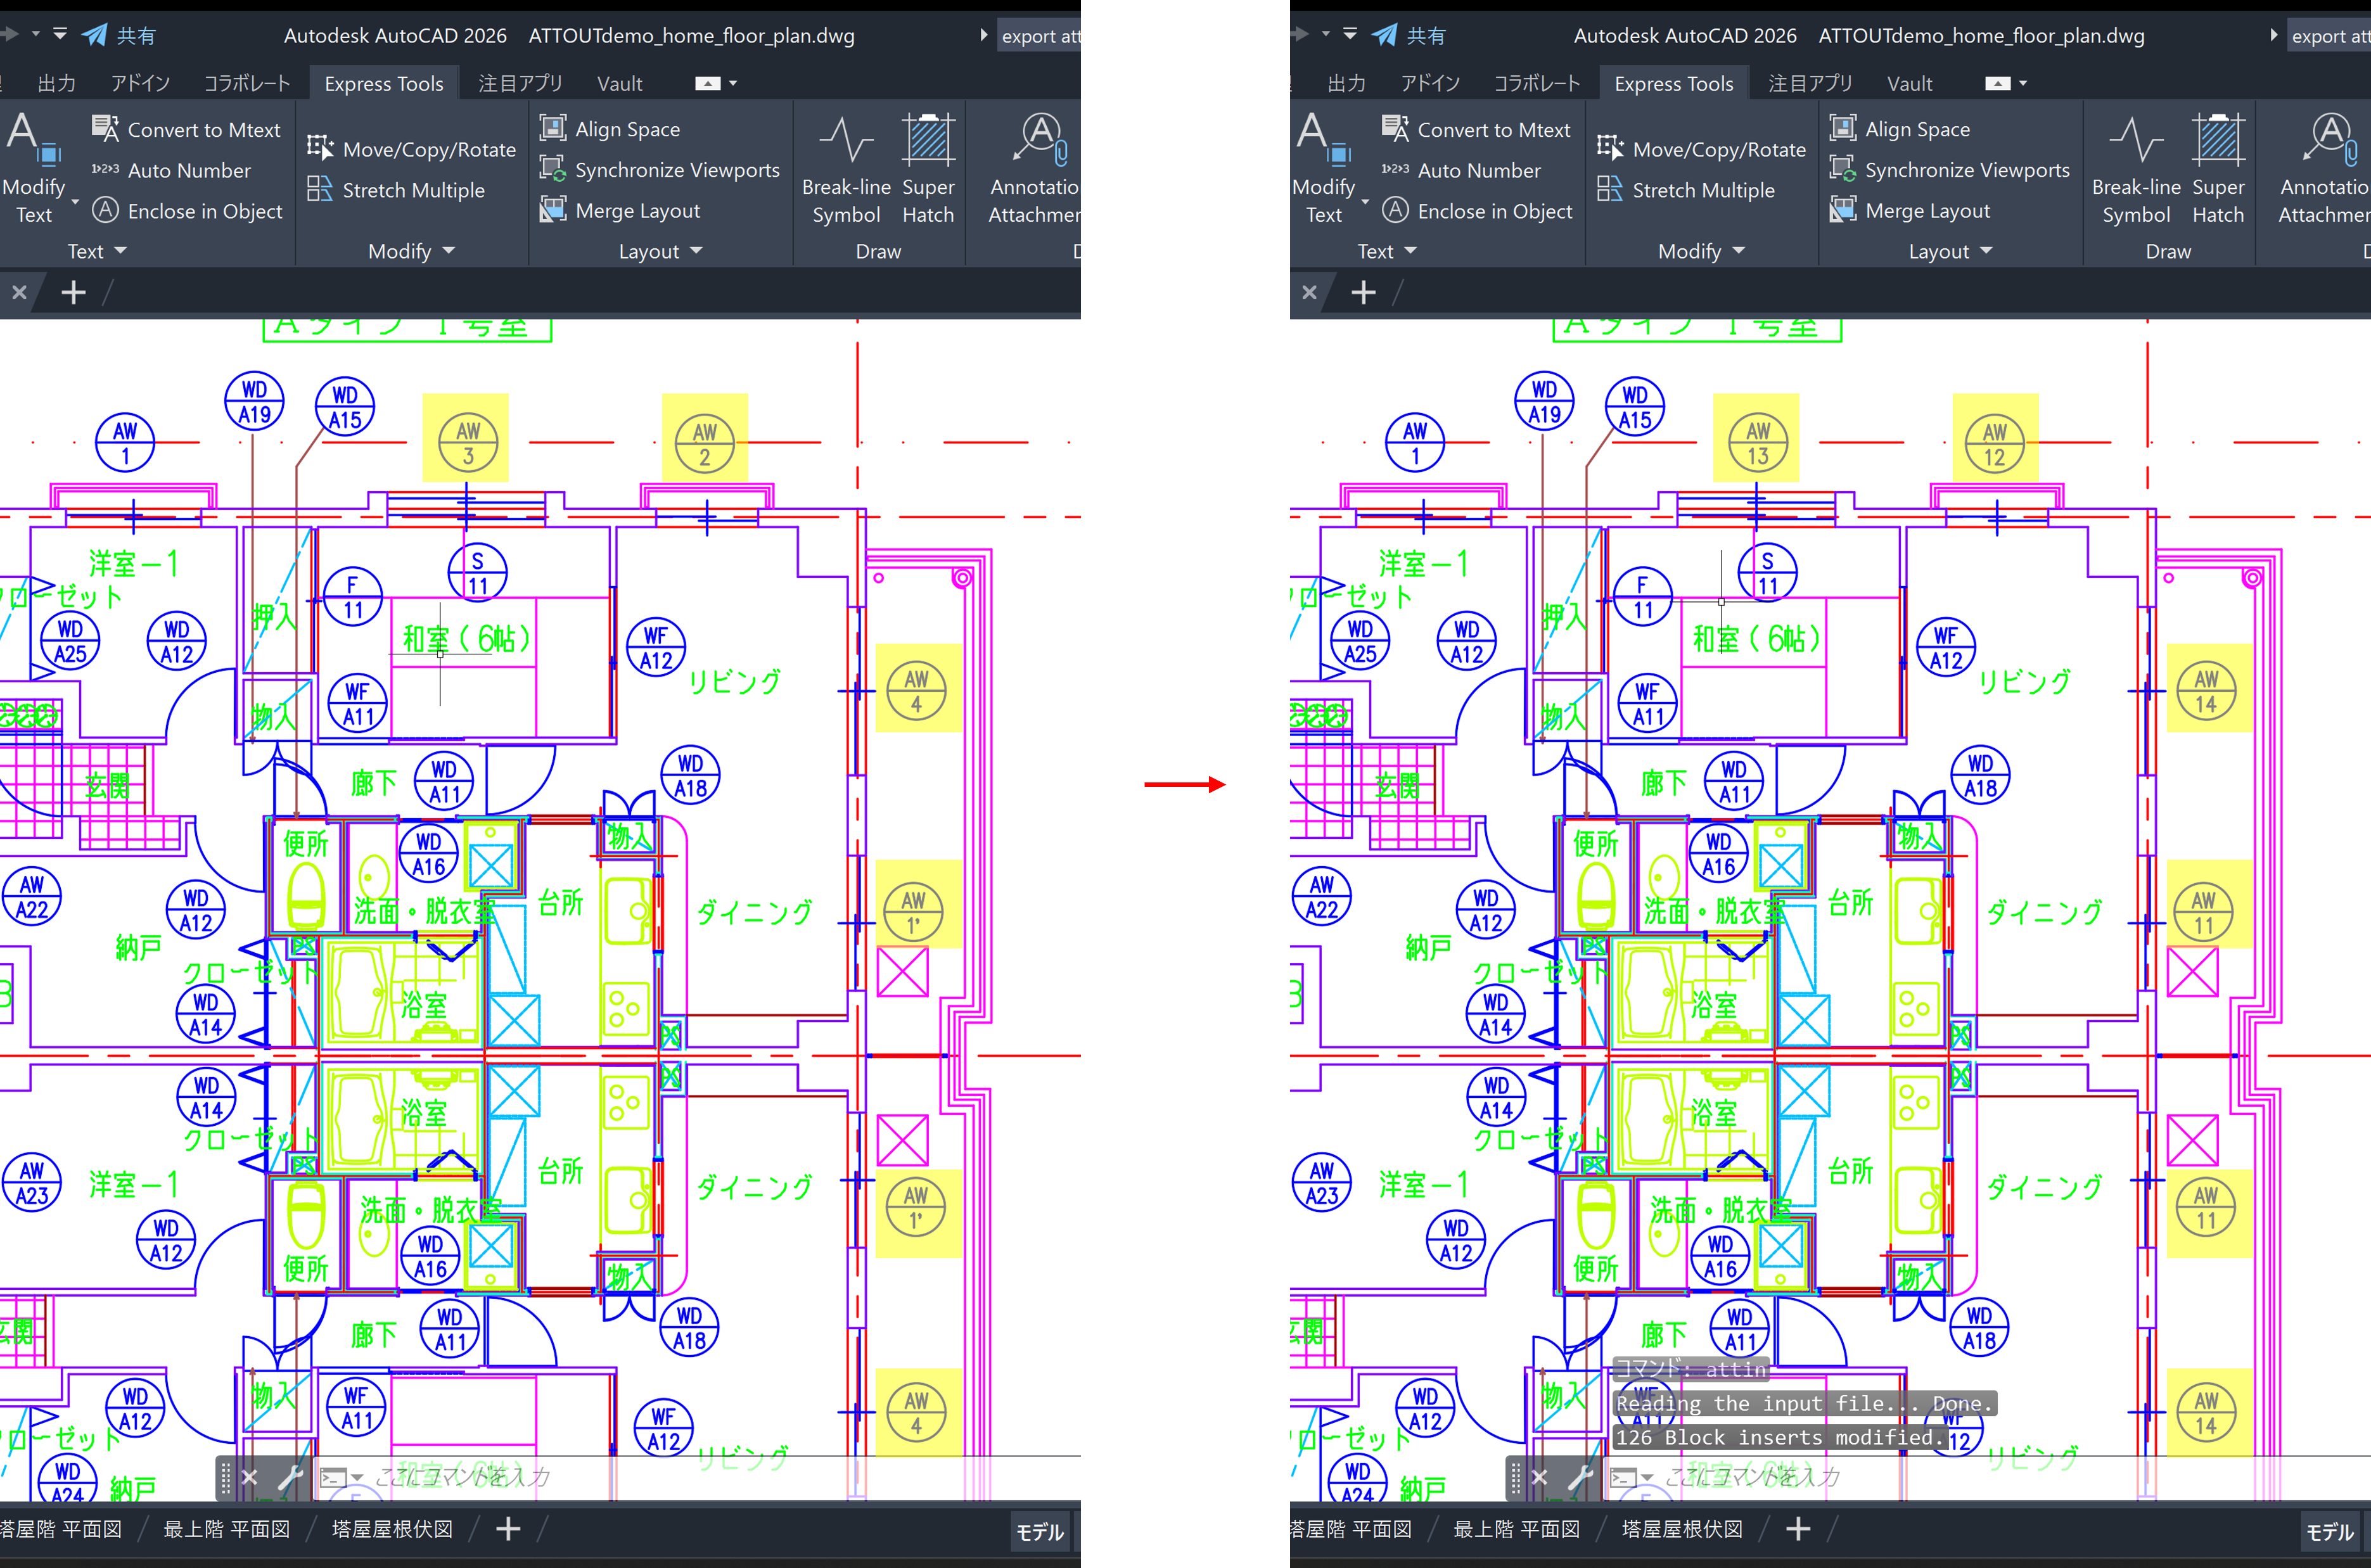Screen dimensions: 2371x1568
Task: Click 共有 share button in right window
Action: tap(1410, 36)
